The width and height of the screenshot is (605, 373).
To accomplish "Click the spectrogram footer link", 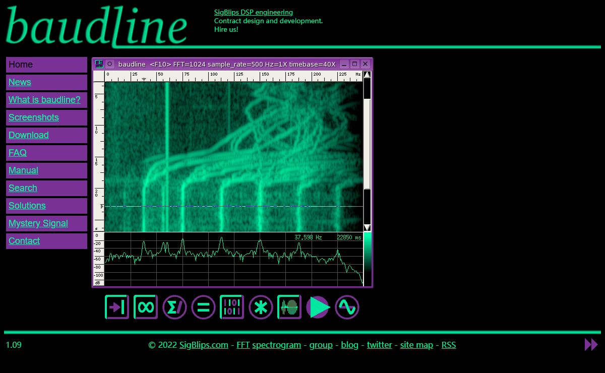I will click(x=276, y=345).
